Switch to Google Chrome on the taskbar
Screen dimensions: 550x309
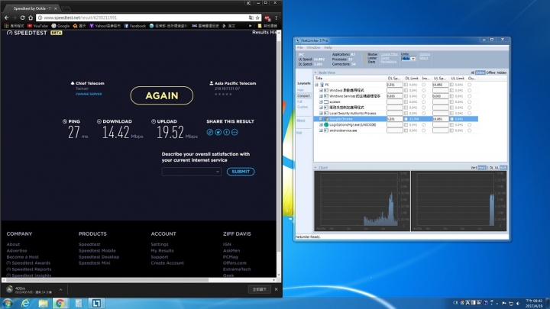tap(60, 303)
